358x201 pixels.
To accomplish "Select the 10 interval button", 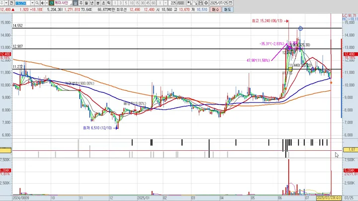I will tap(131, 3).
